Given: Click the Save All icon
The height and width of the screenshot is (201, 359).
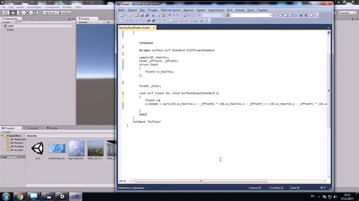Looking at the screenshot, I should (147, 15).
